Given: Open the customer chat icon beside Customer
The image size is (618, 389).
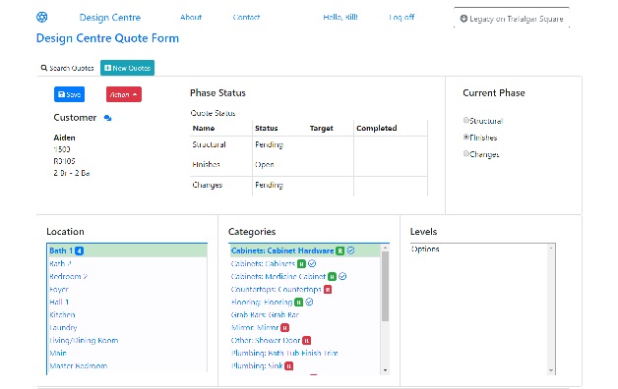Looking at the screenshot, I should click(107, 118).
